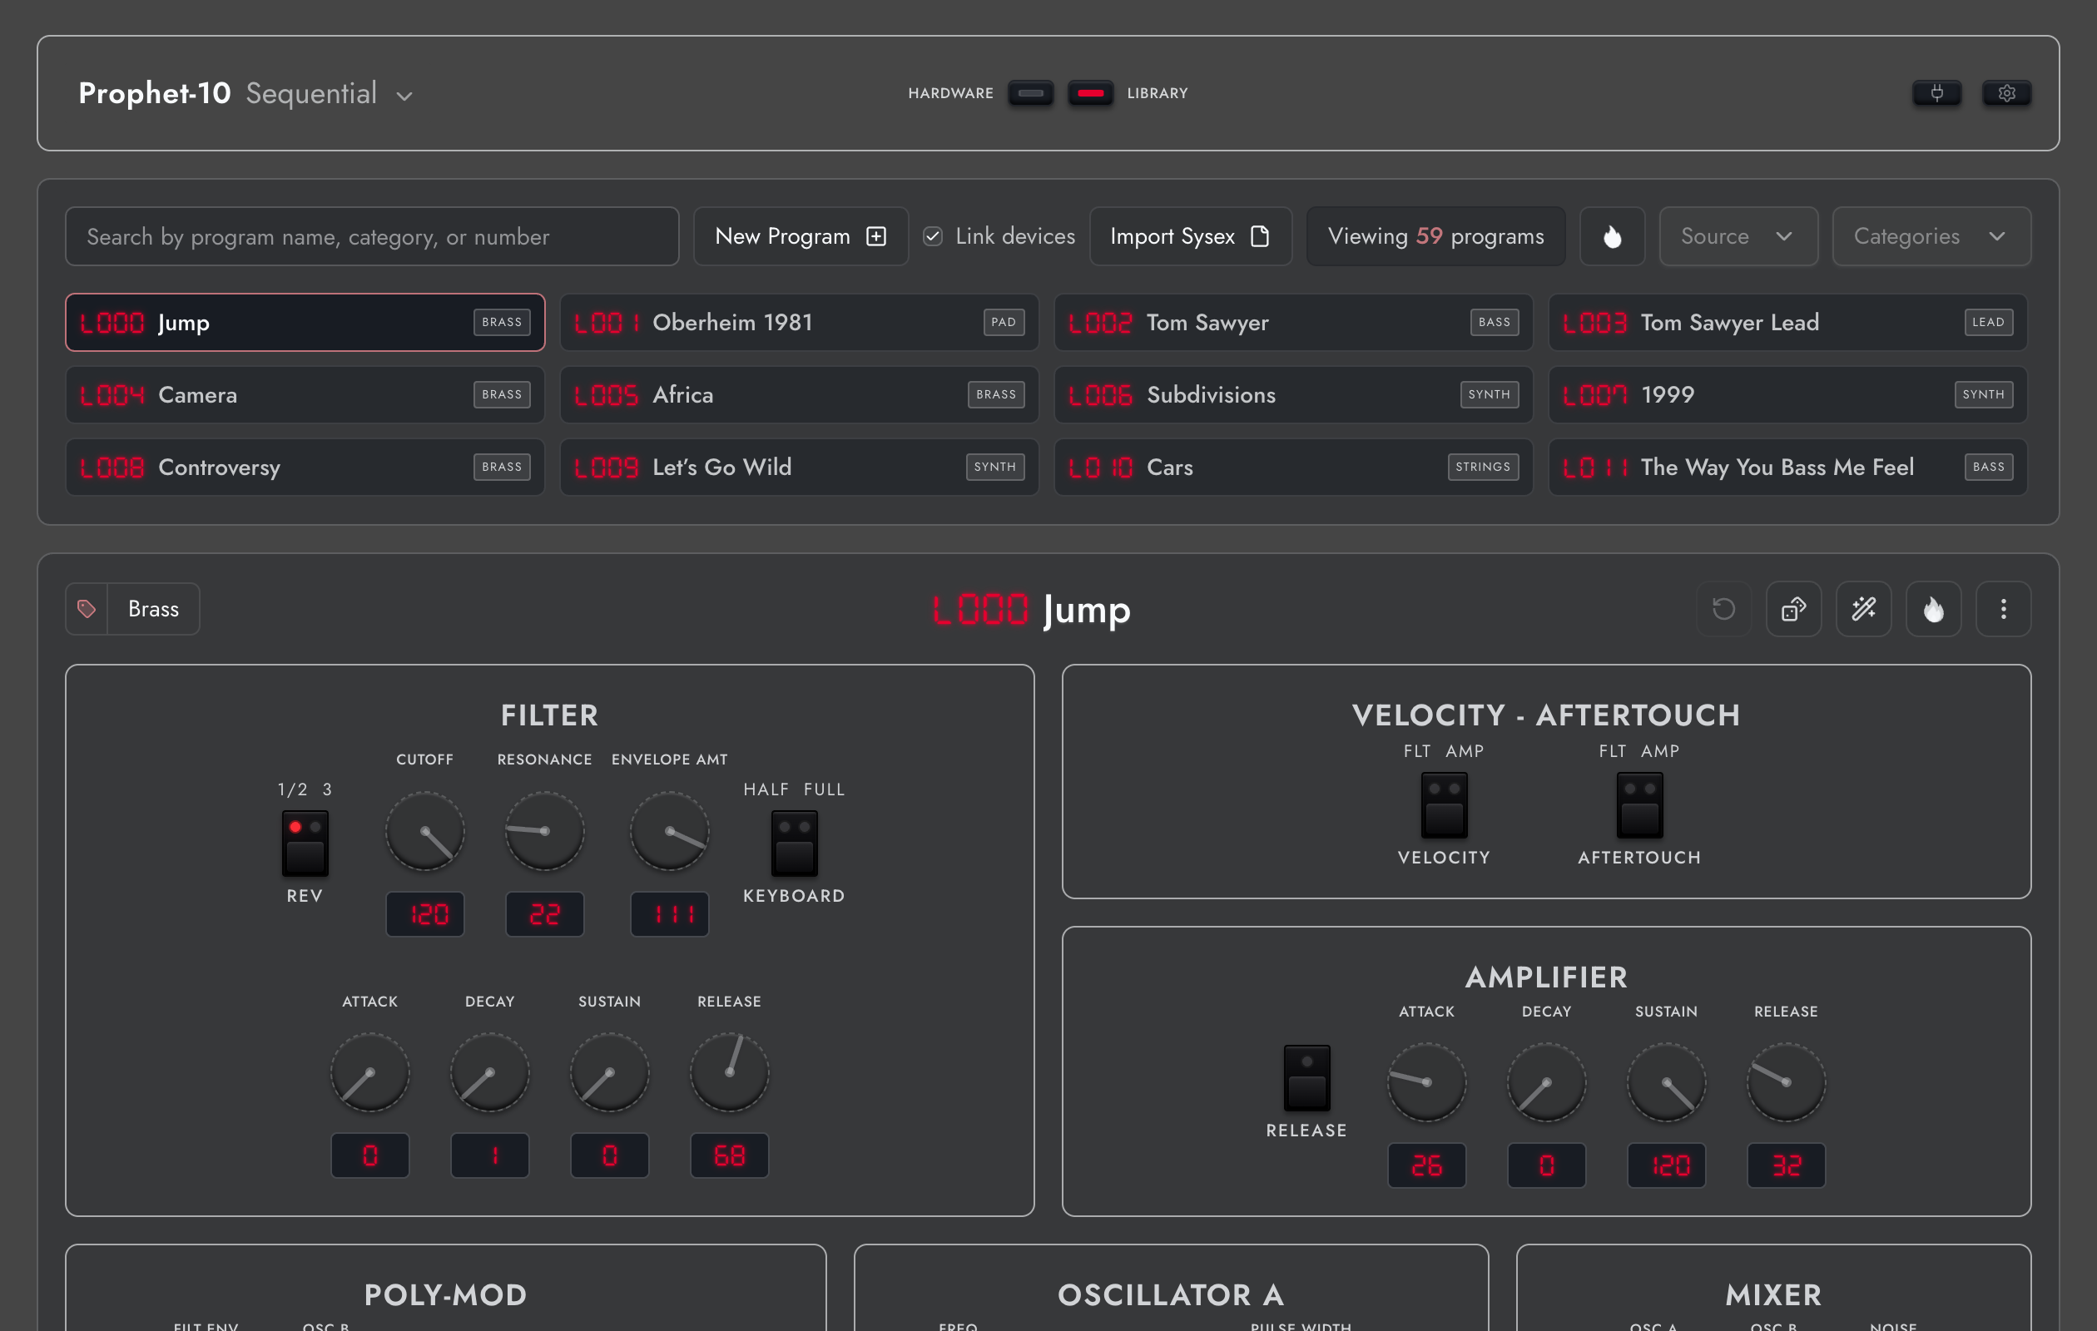Click the amplifier sustain value display 120
Screen dimensions: 2097x1331
1666,1165
